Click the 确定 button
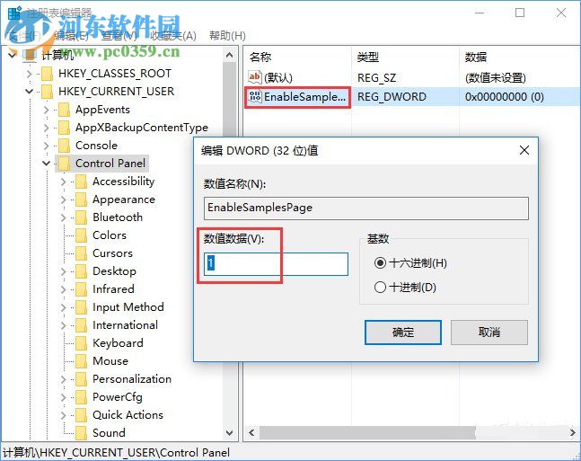The image size is (581, 461). point(403,332)
